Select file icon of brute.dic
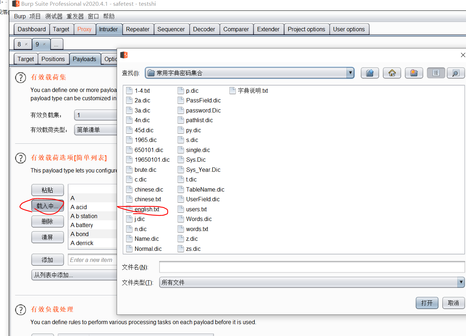This screenshot has height=336, width=466. tap(129, 170)
